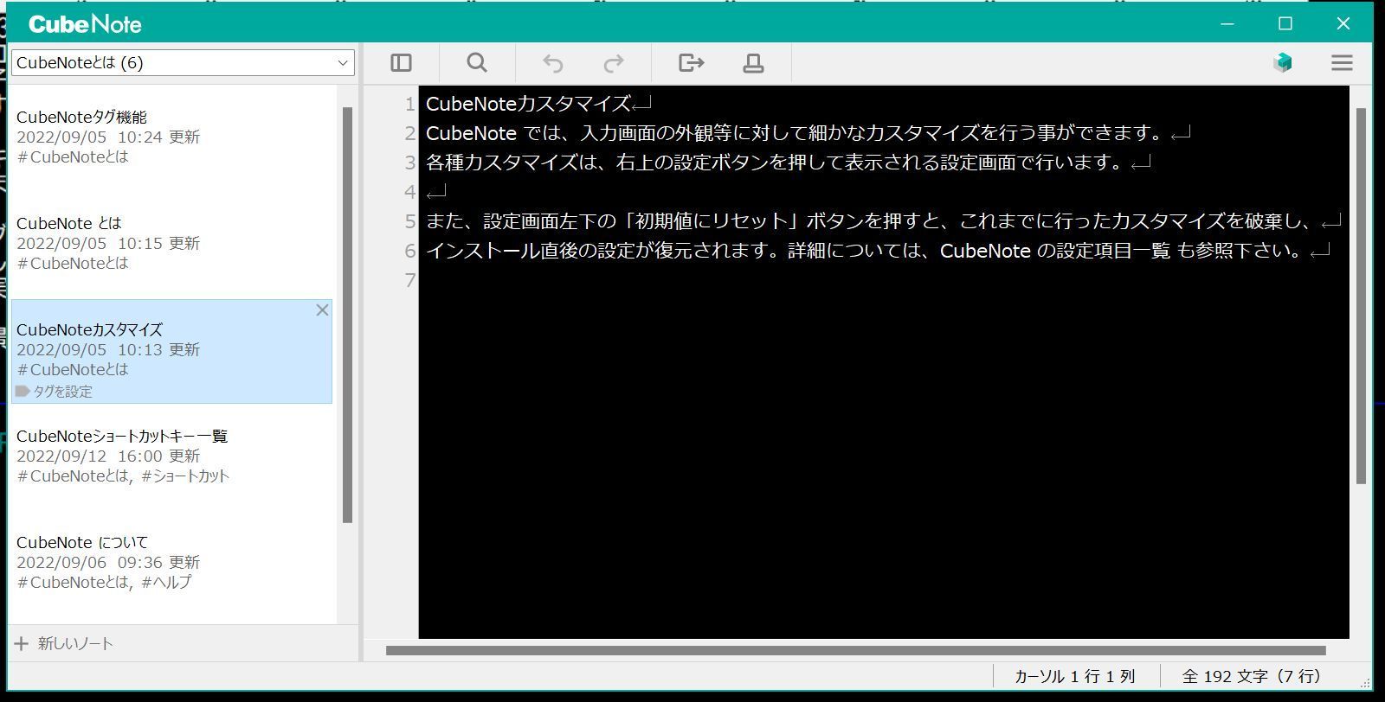The width and height of the screenshot is (1385, 702).
Task: Select the CubeNoteタグ機能 note
Action: point(171,137)
